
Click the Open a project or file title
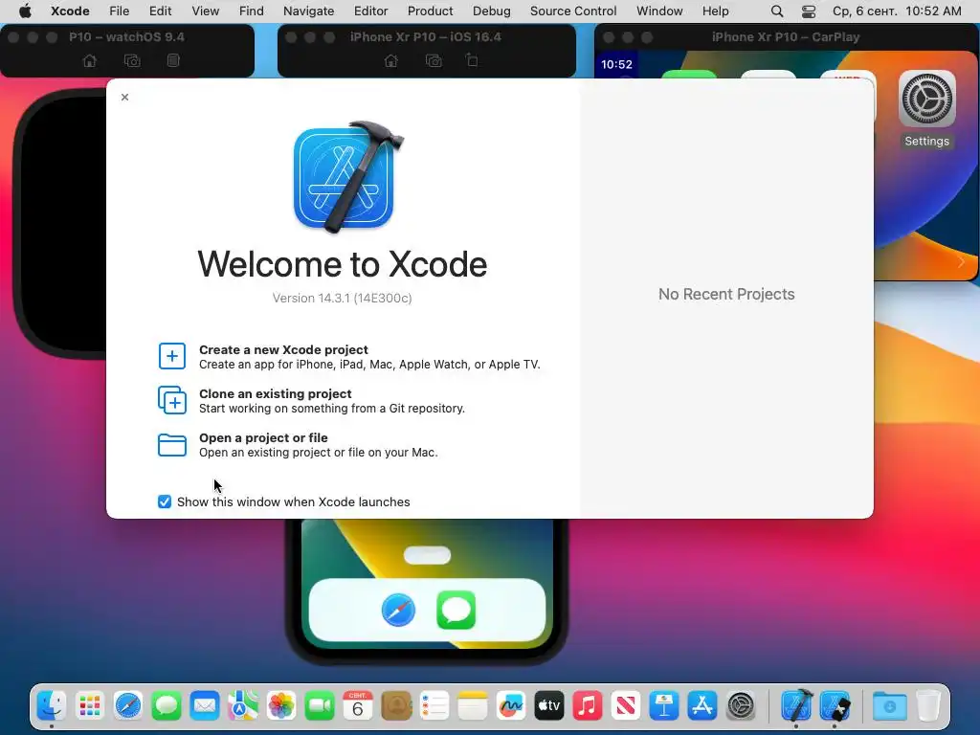(263, 437)
